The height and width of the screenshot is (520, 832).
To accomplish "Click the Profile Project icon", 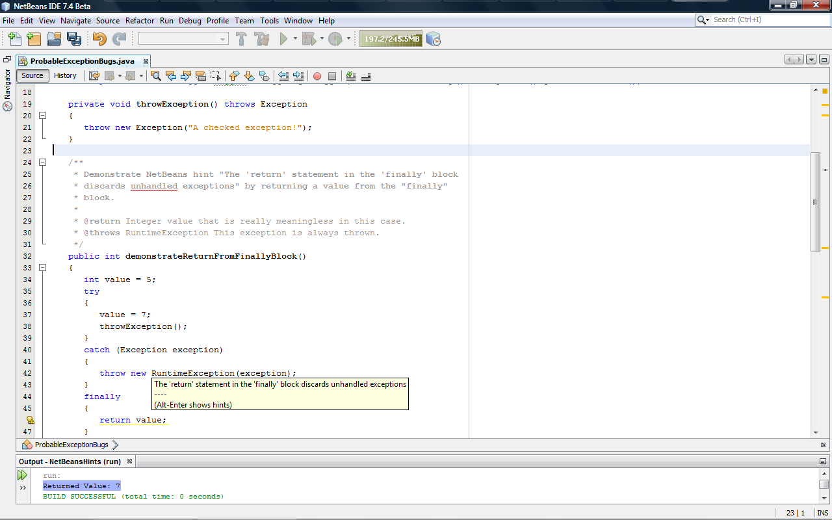I will coord(335,39).
